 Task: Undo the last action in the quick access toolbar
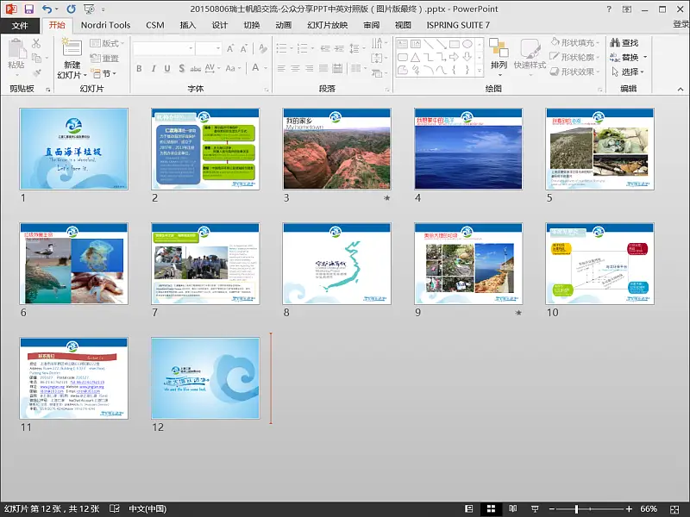click(47, 9)
